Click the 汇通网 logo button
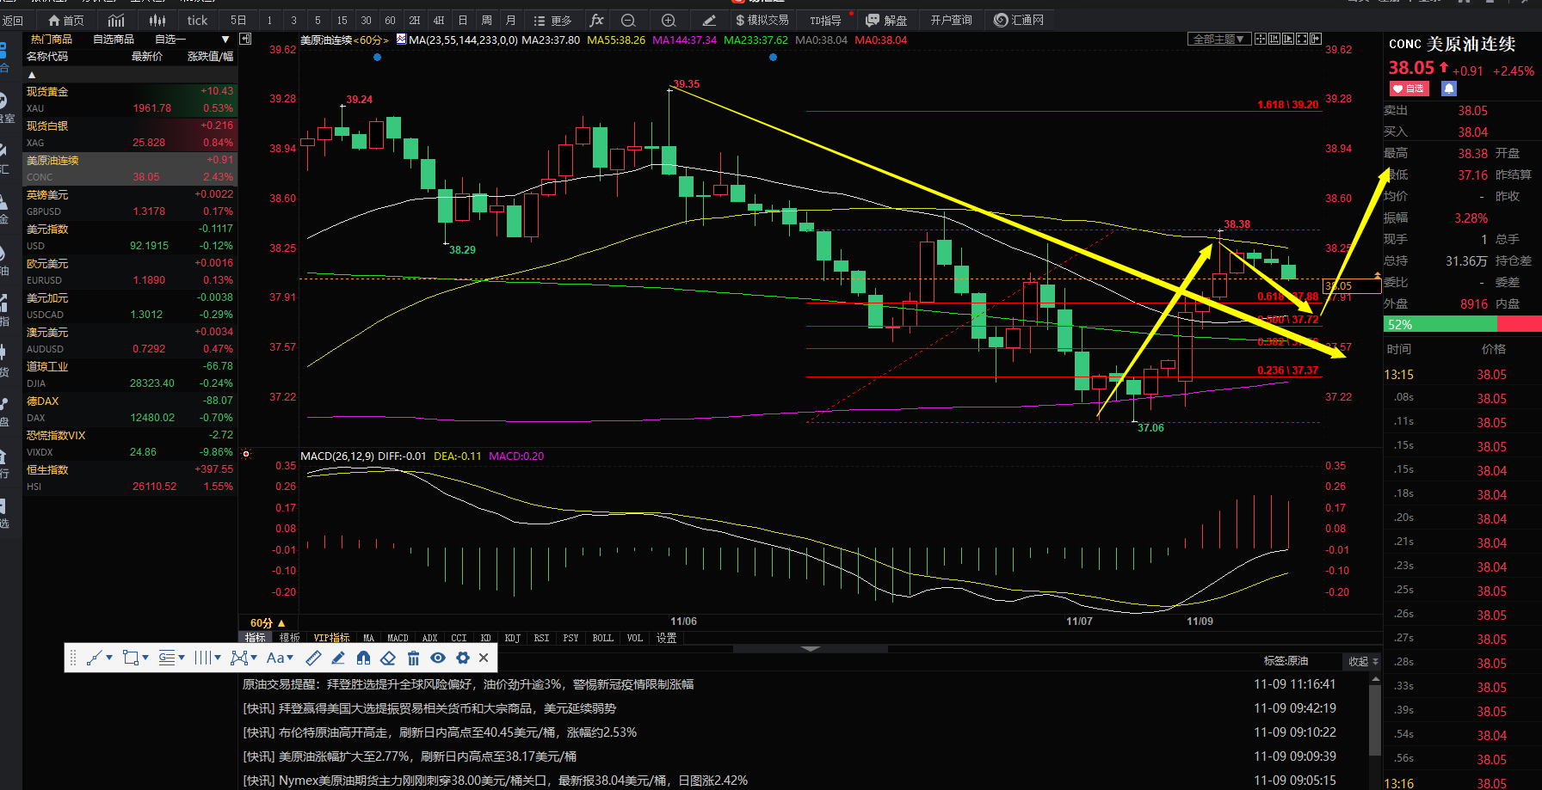 1019,20
